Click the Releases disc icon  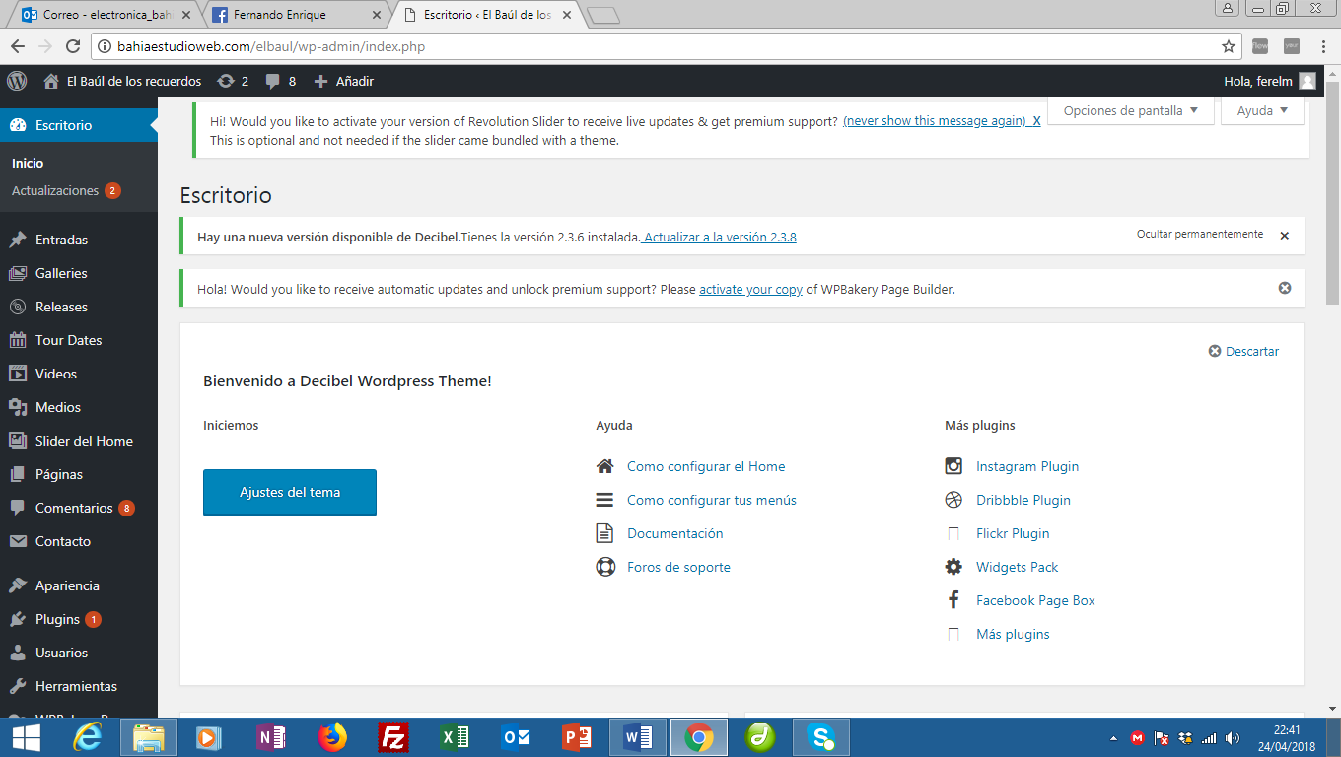point(17,307)
